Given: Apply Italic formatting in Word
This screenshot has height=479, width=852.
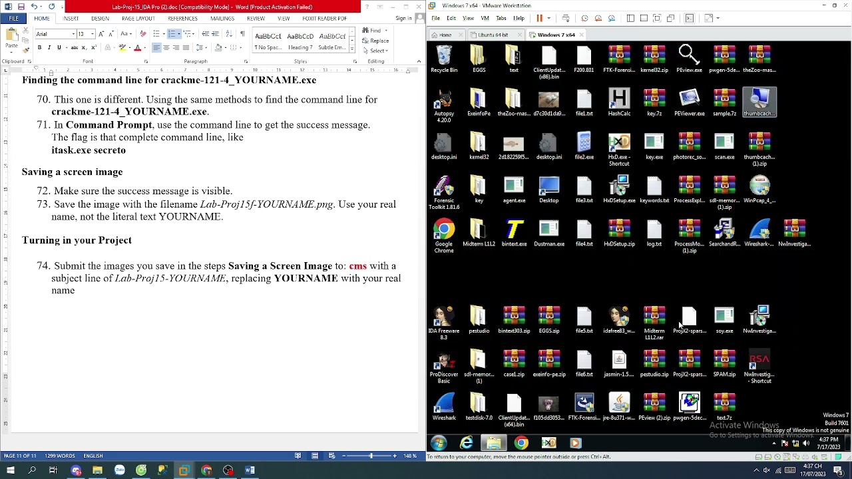Looking at the screenshot, I should pyautogui.click(x=49, y=48).
